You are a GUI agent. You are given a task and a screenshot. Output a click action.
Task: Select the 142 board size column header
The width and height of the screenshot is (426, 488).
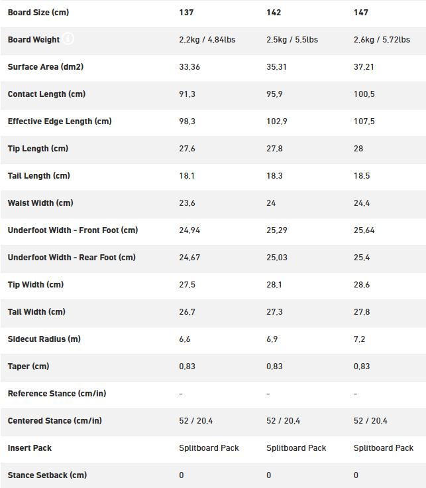[x=274, y=13]
